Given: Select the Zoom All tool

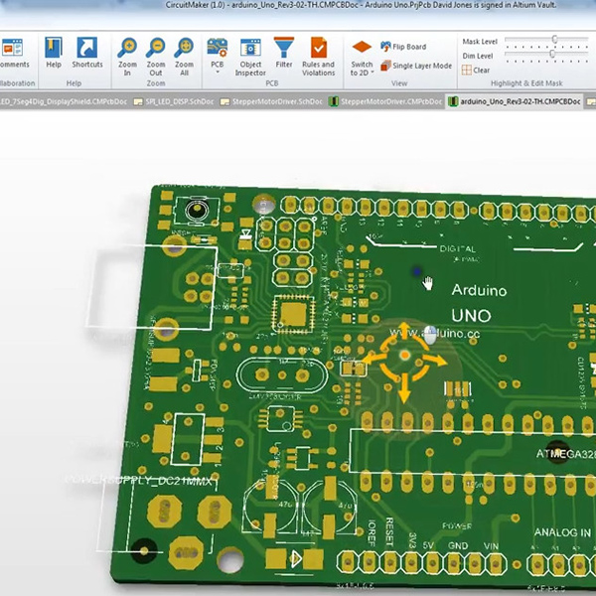Looking at the screenshot, I should [184, 54].
